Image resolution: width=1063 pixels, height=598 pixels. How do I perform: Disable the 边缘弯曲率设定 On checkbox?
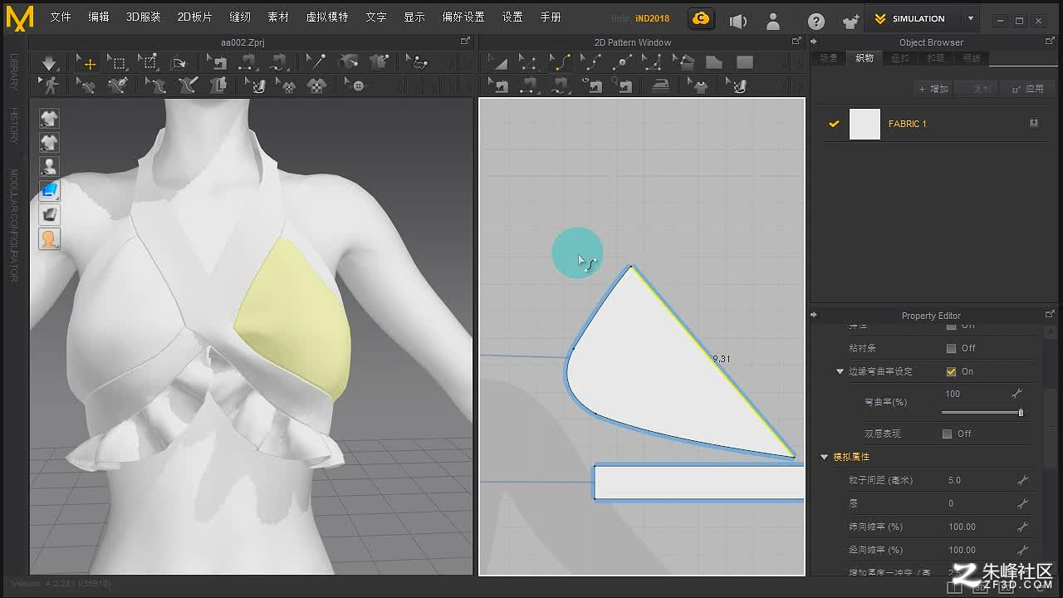[x=951, y=371]
